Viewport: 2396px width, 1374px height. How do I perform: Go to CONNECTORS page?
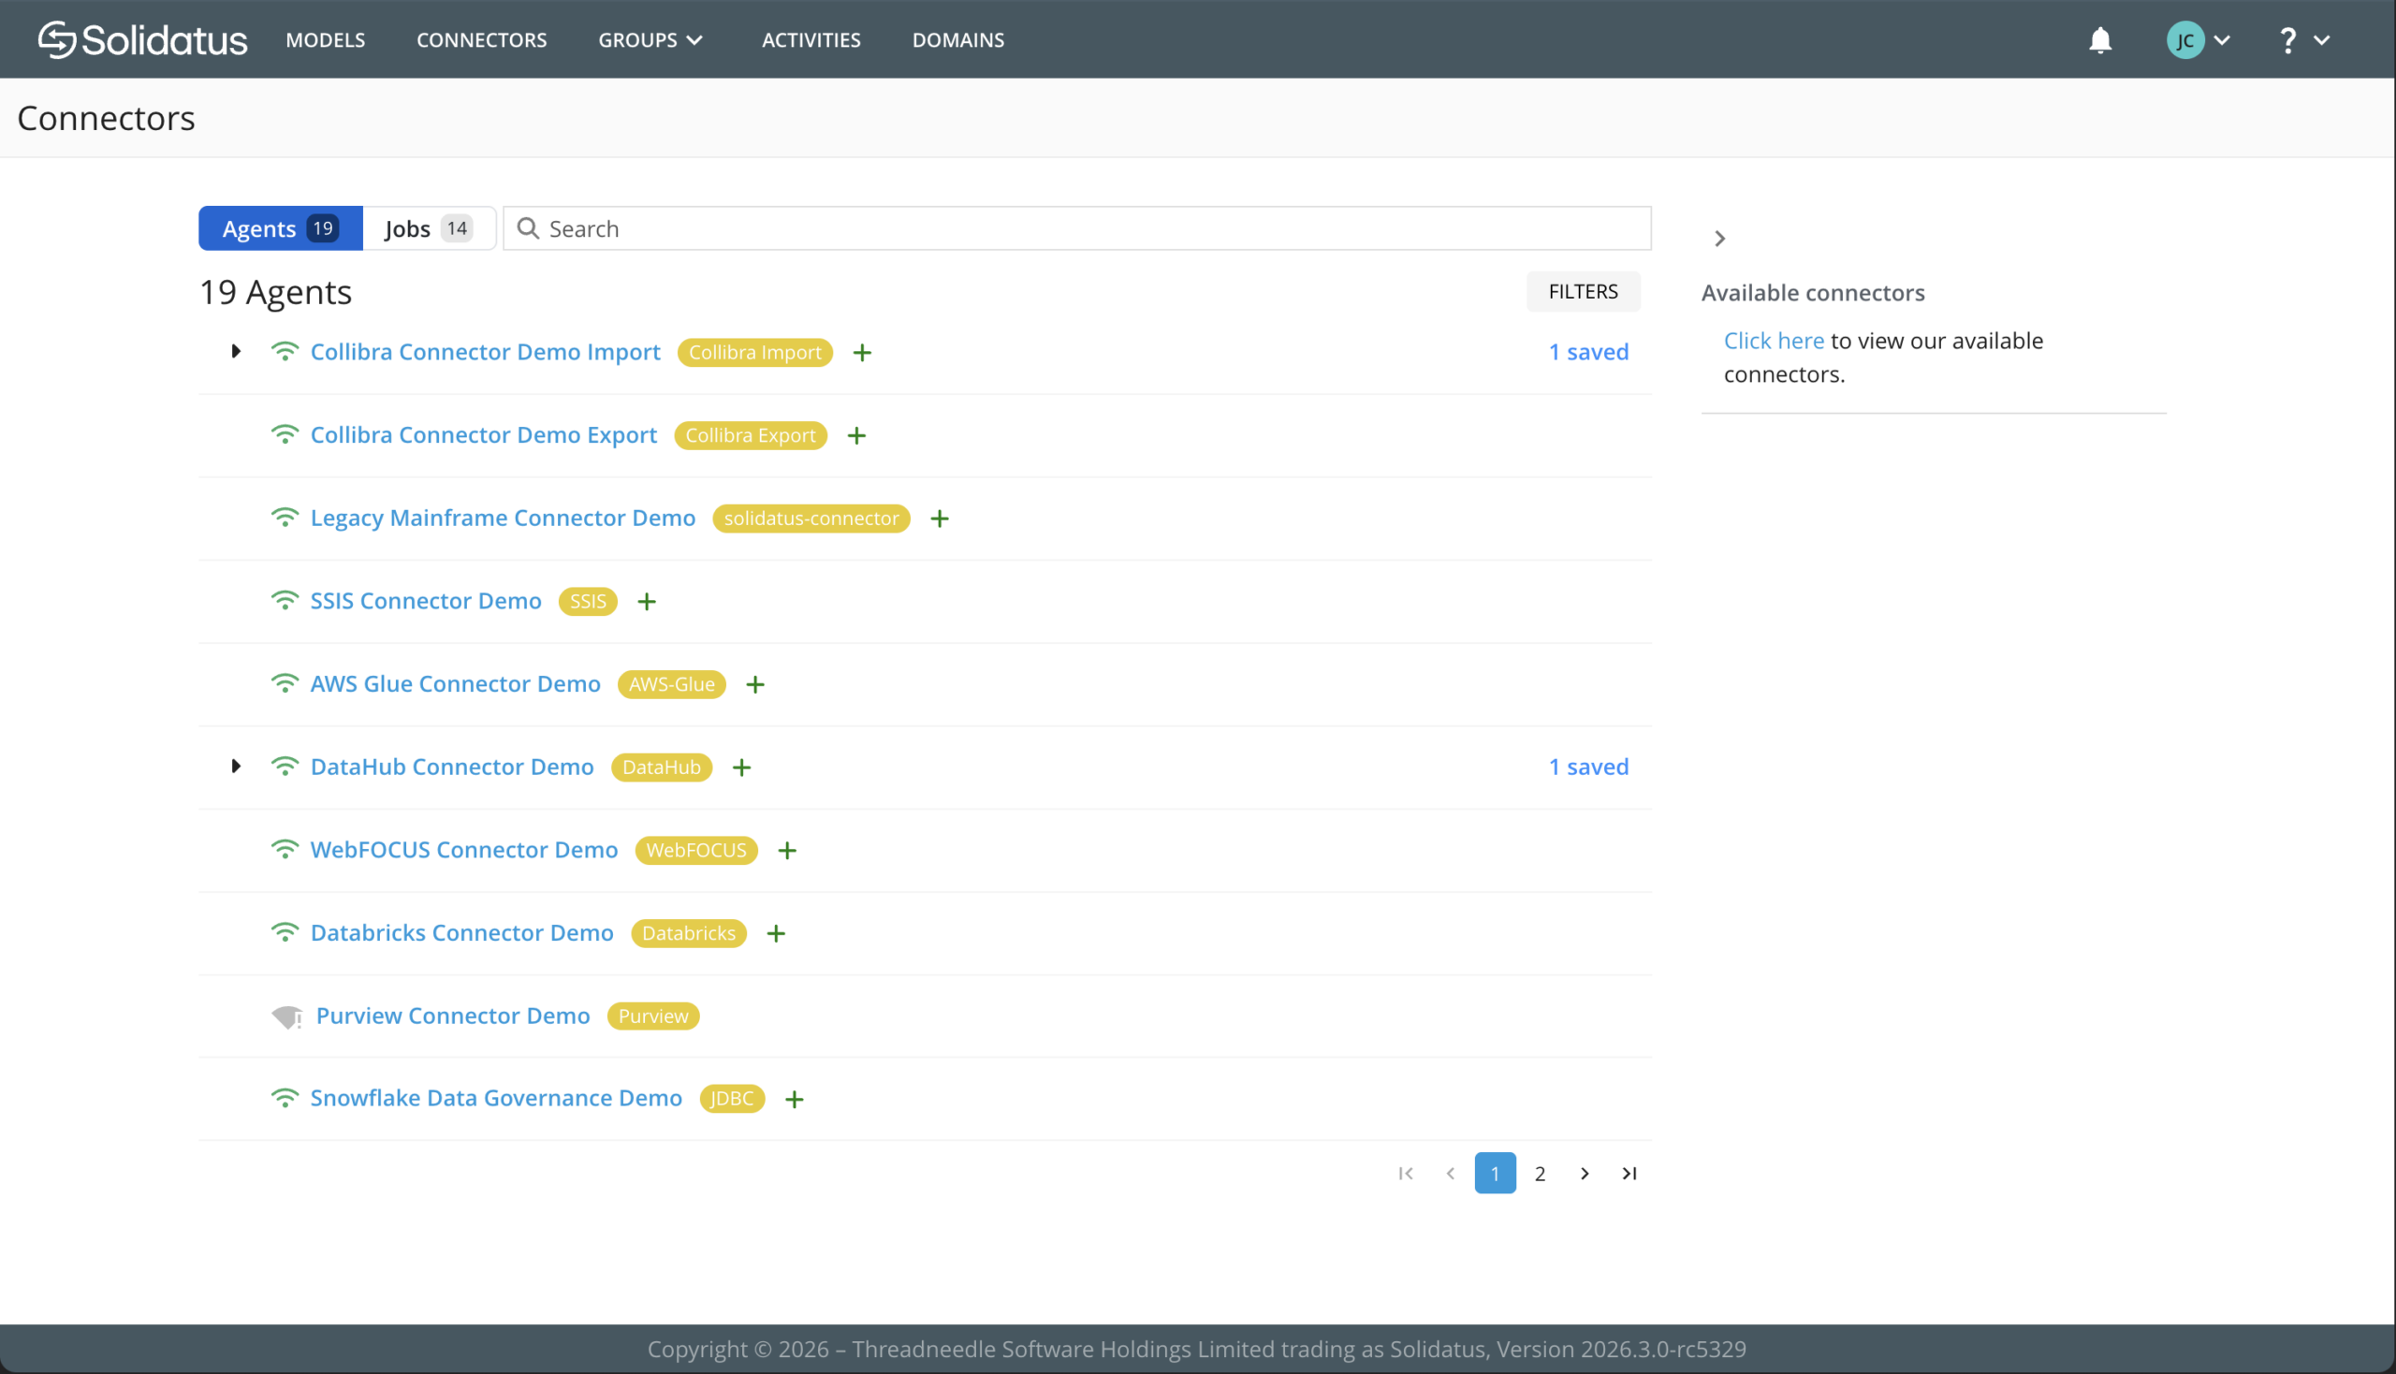(x=481, y=39)
